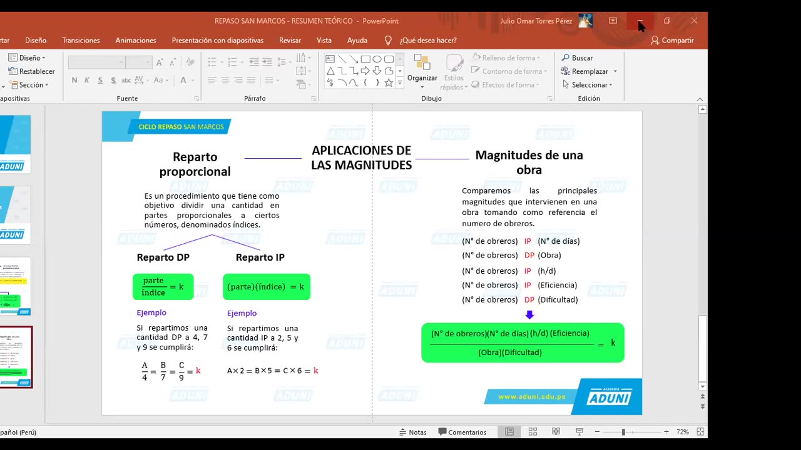Select the right block arrow shape
The width and height of the screenshot is (801, 450).
tap(365, 71)
